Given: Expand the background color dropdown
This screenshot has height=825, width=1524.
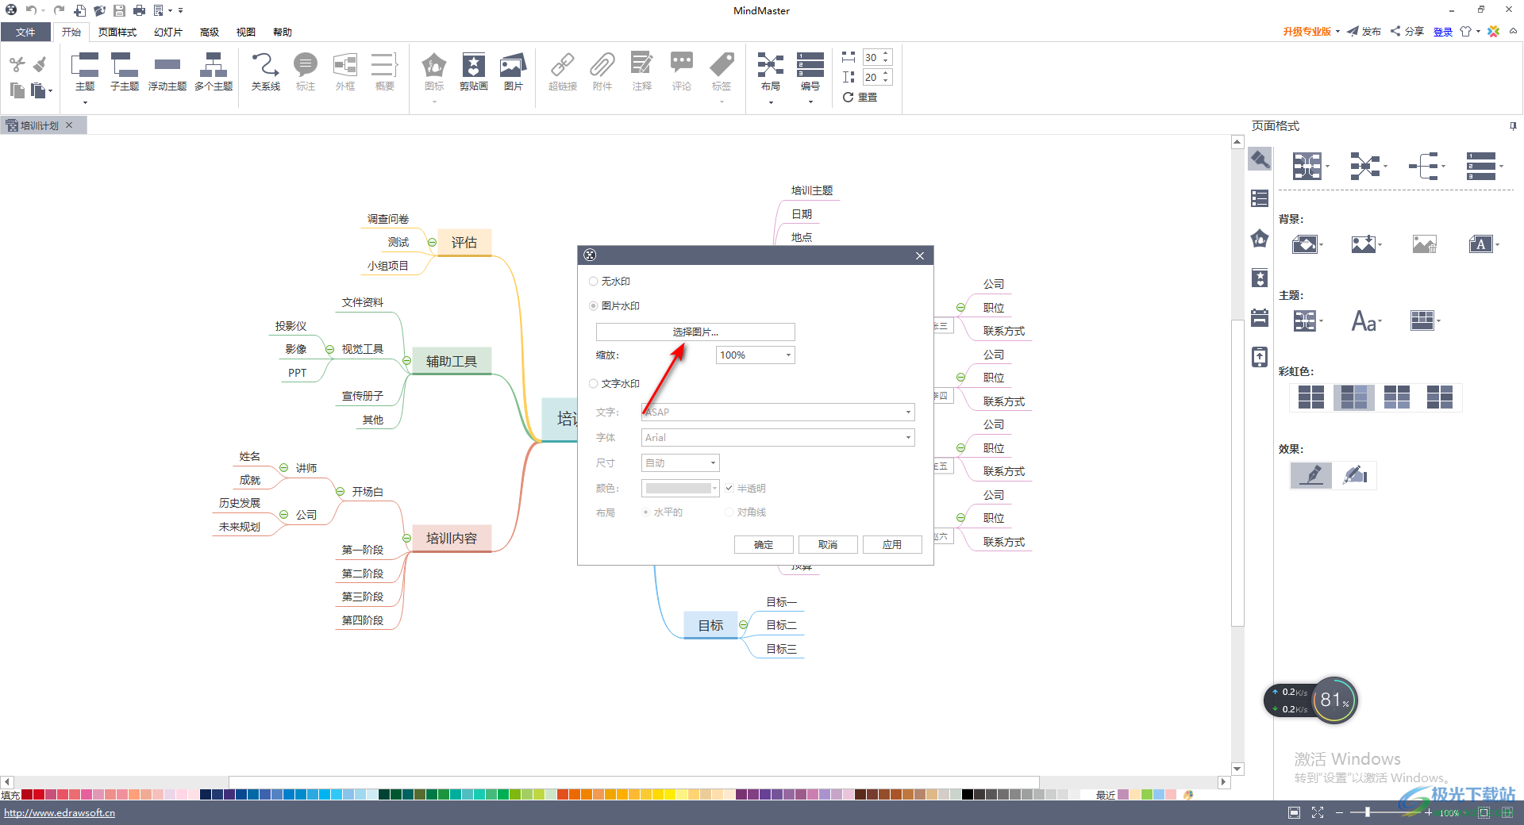Looking at the screenshot, I should pyautogui.click(x=1322, y=245).
